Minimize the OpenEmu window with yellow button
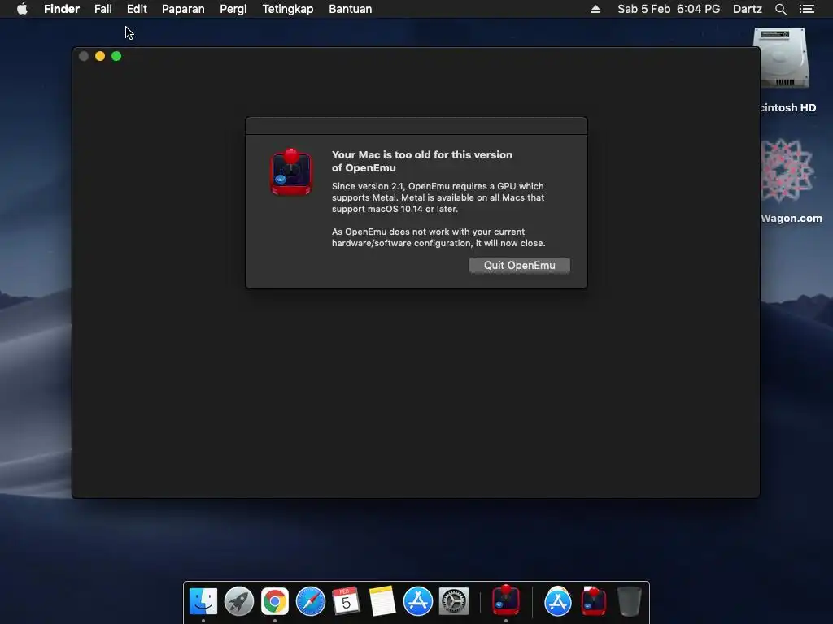The image size is (833, 624). [100, 56]
